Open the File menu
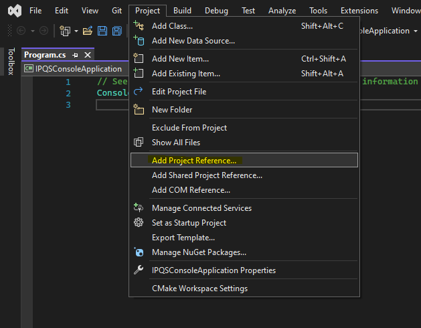The width and height of the screenshot is (421, 328). (x=35, y=11)
